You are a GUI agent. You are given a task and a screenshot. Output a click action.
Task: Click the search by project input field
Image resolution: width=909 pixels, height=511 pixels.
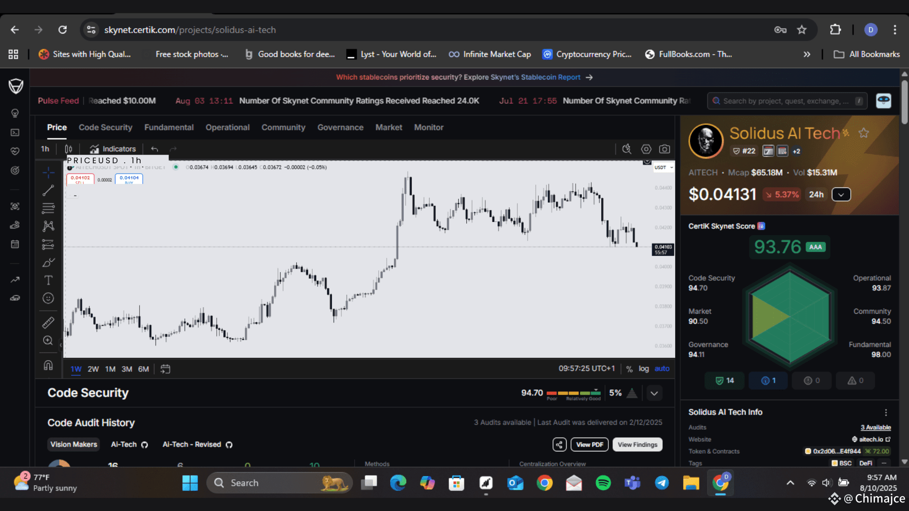tap(786, 101)
